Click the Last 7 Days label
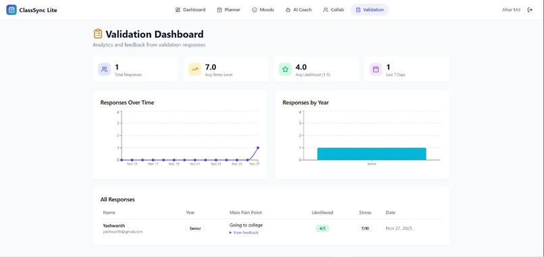Screen dimensions: 544x257 pos(396,75)
